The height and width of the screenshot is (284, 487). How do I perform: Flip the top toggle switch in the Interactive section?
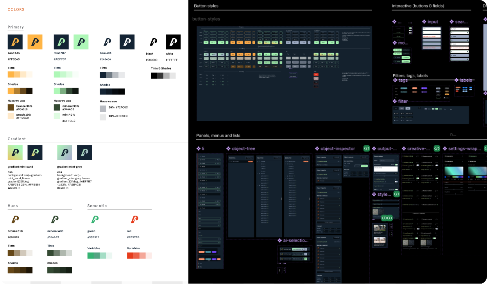tap(410, 28)
